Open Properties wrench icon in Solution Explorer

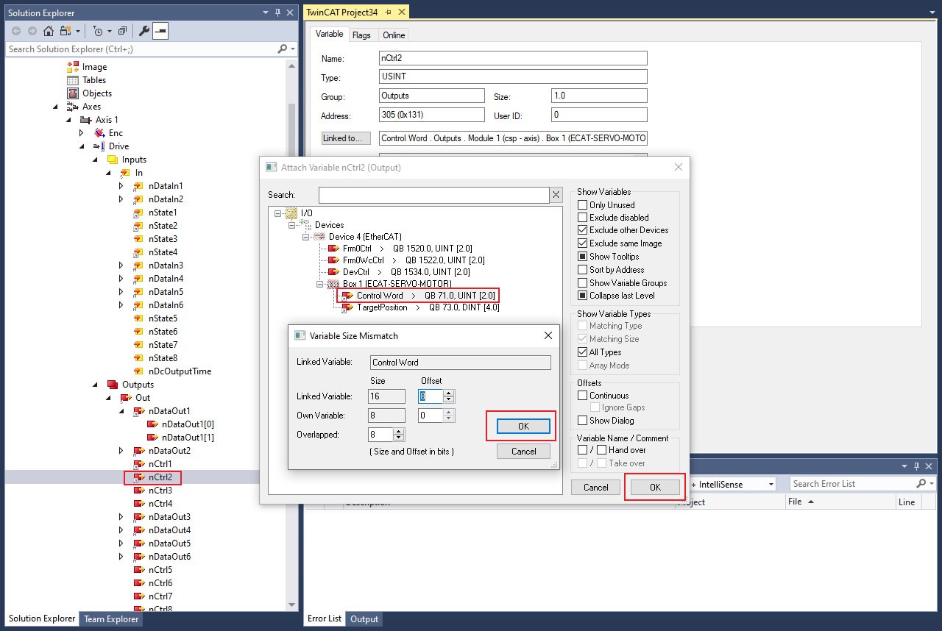coord(144,31)
